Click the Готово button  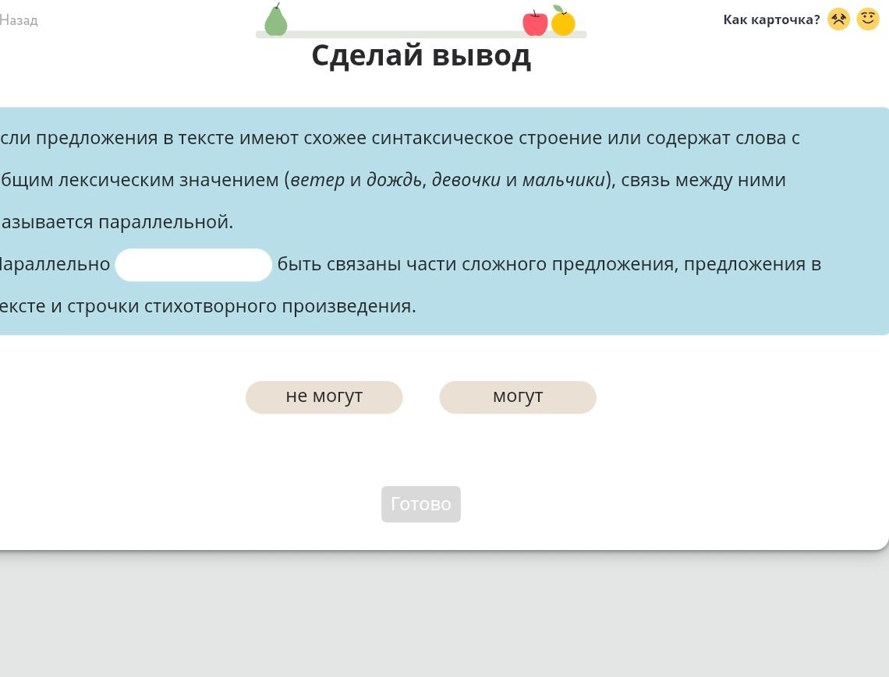[x=420, y=503]
